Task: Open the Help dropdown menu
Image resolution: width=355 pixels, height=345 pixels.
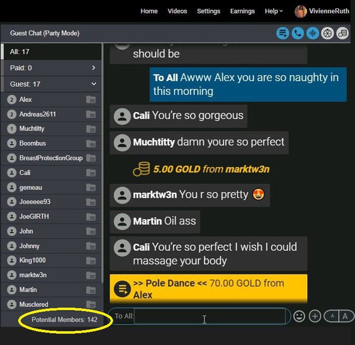Action: point(274,11)
